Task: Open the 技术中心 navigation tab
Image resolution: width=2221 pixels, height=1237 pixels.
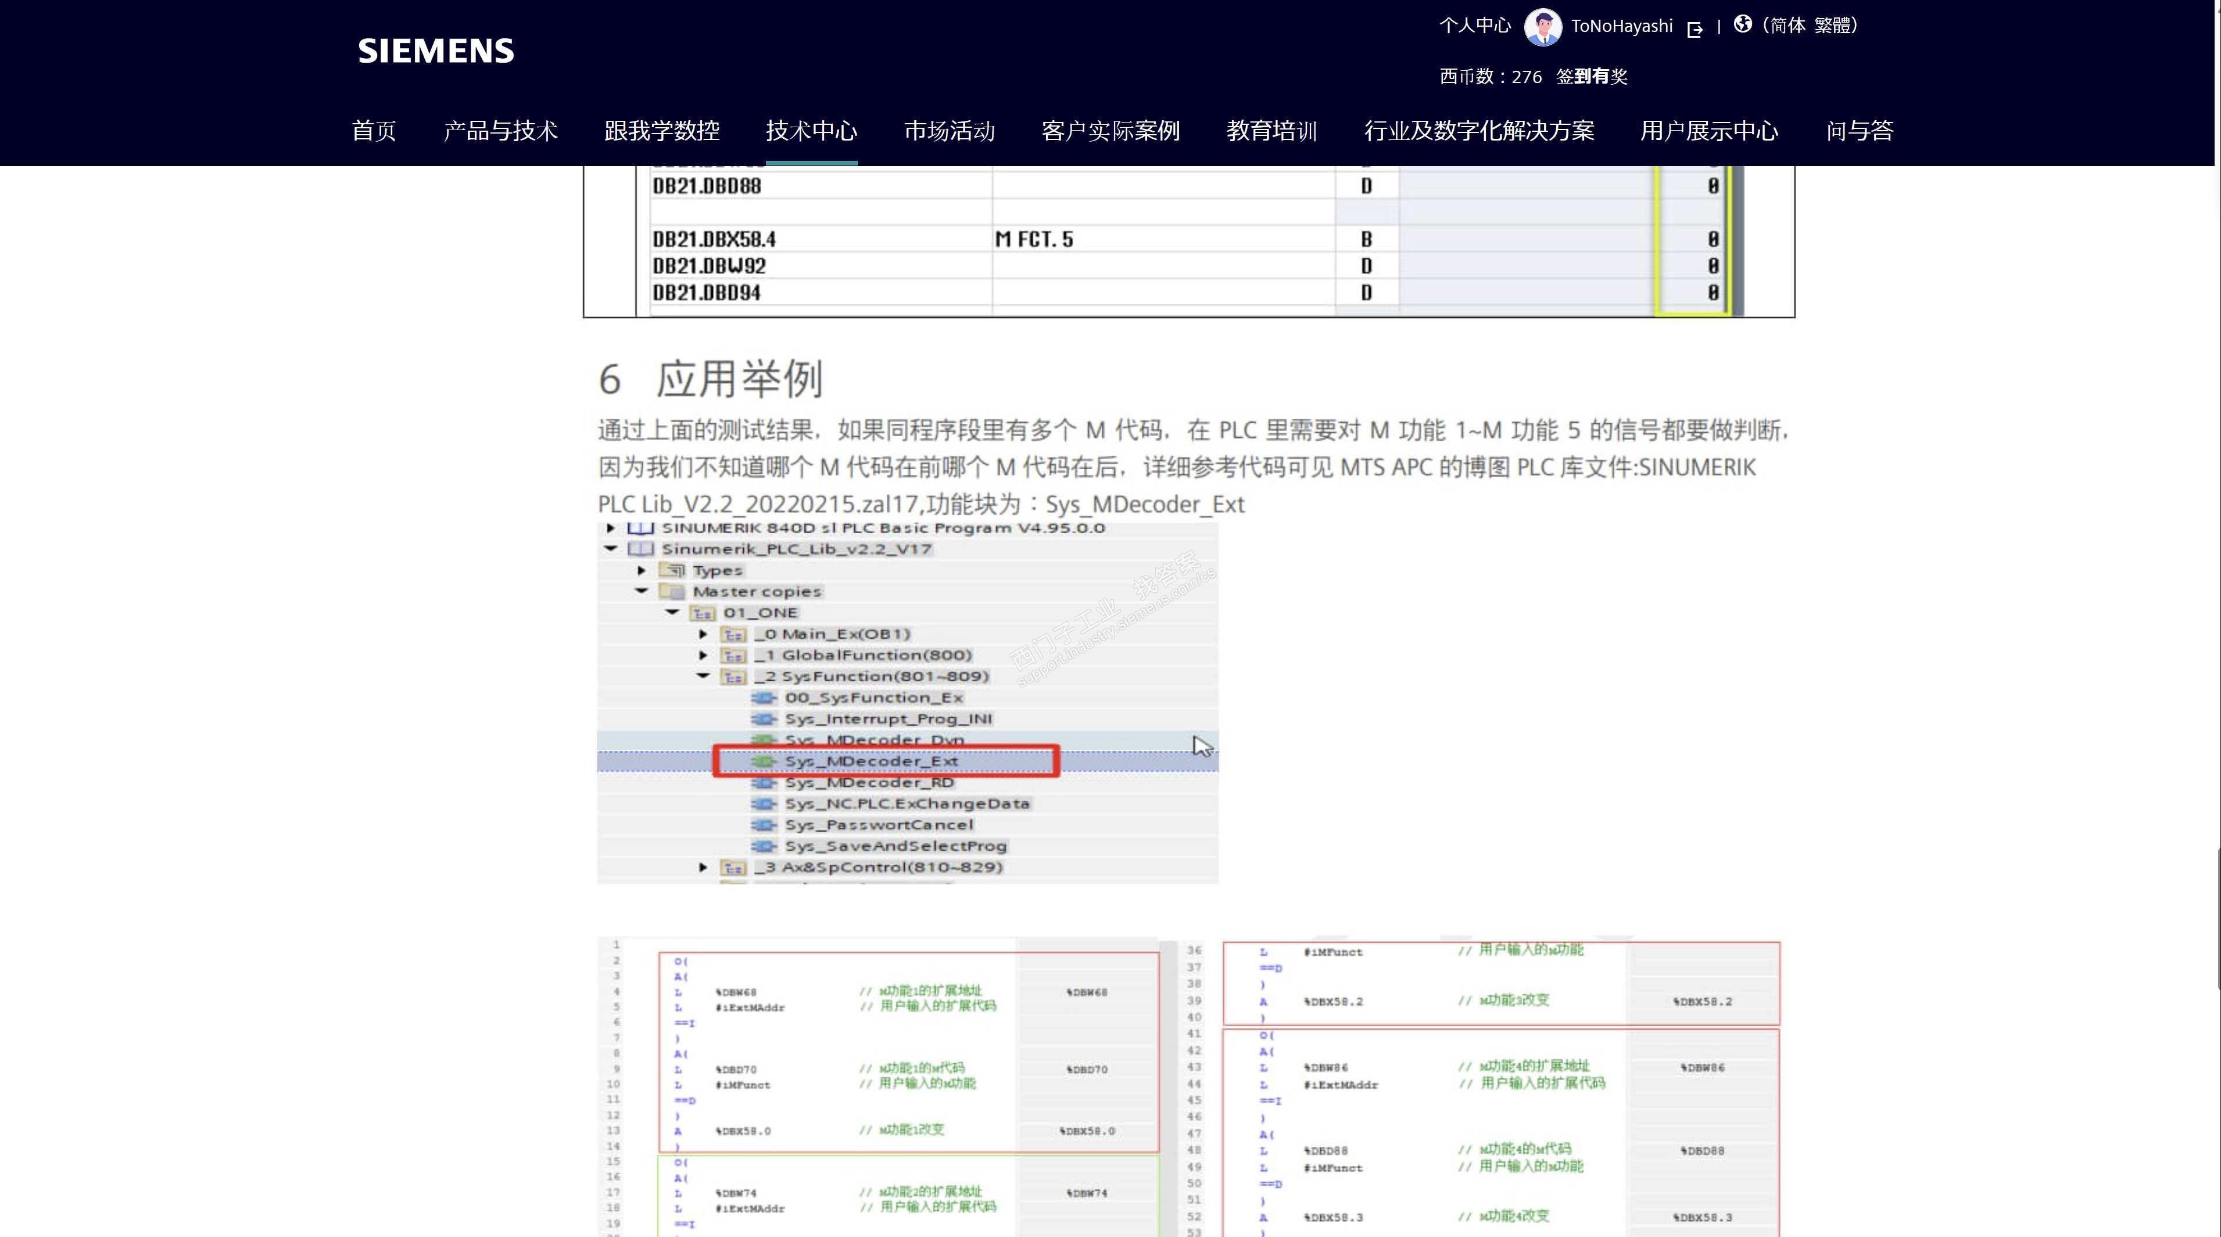Action: click(811, 131)
